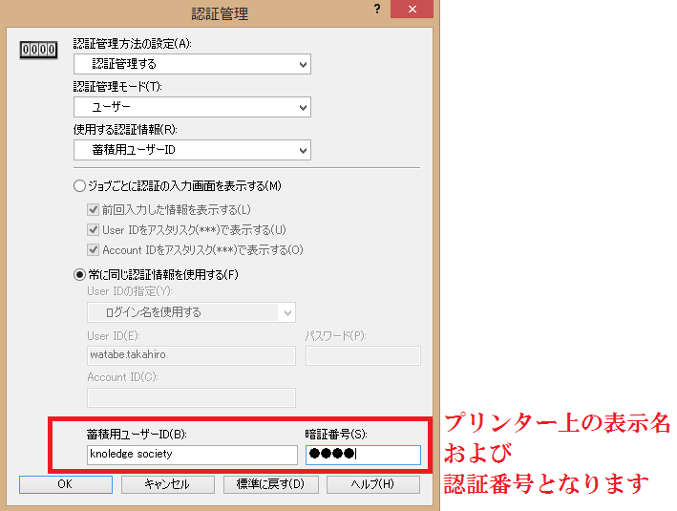Click the 標準に戻す button
The image size is (677, 511).
pyautogui.click(x=270, y=484)
